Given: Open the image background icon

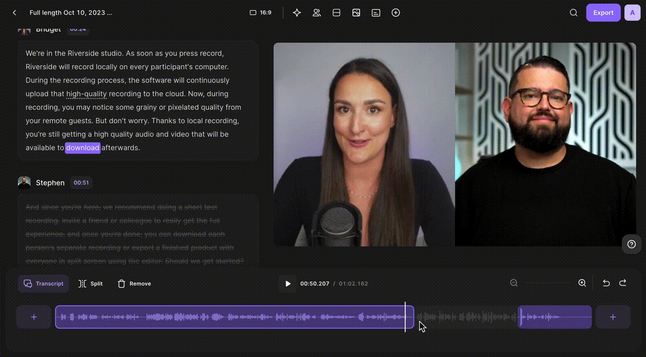Looking at the screenshot, I should coord(356,13).
